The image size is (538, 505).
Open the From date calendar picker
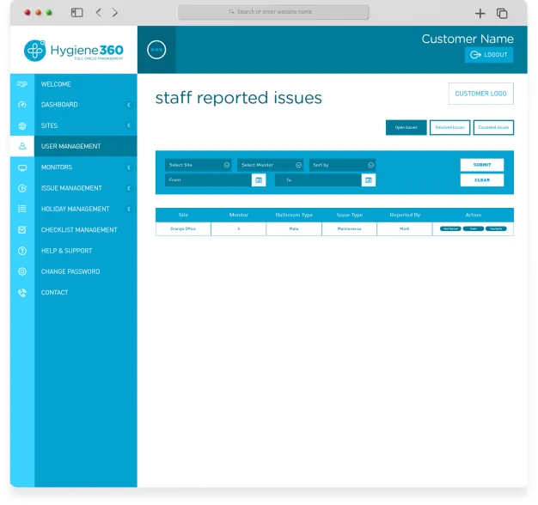(x=259, y=180)
